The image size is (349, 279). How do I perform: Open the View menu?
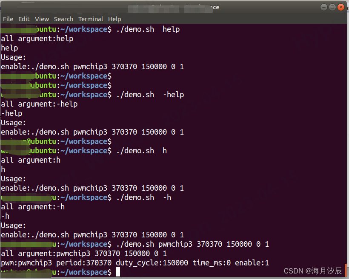[42, 19]
